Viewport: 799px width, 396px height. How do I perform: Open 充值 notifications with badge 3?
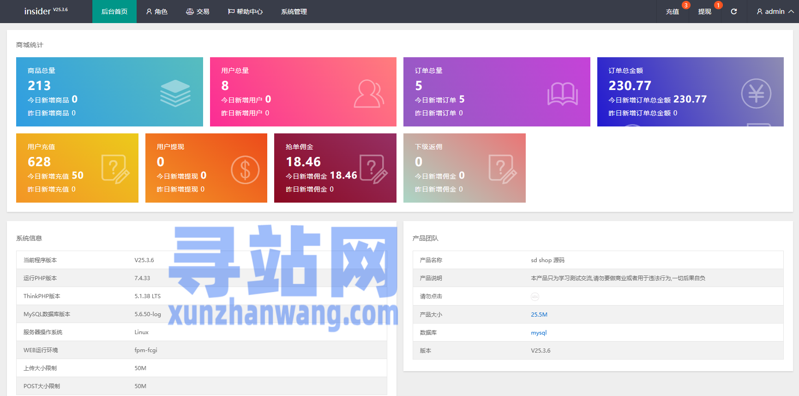(673, 12)
